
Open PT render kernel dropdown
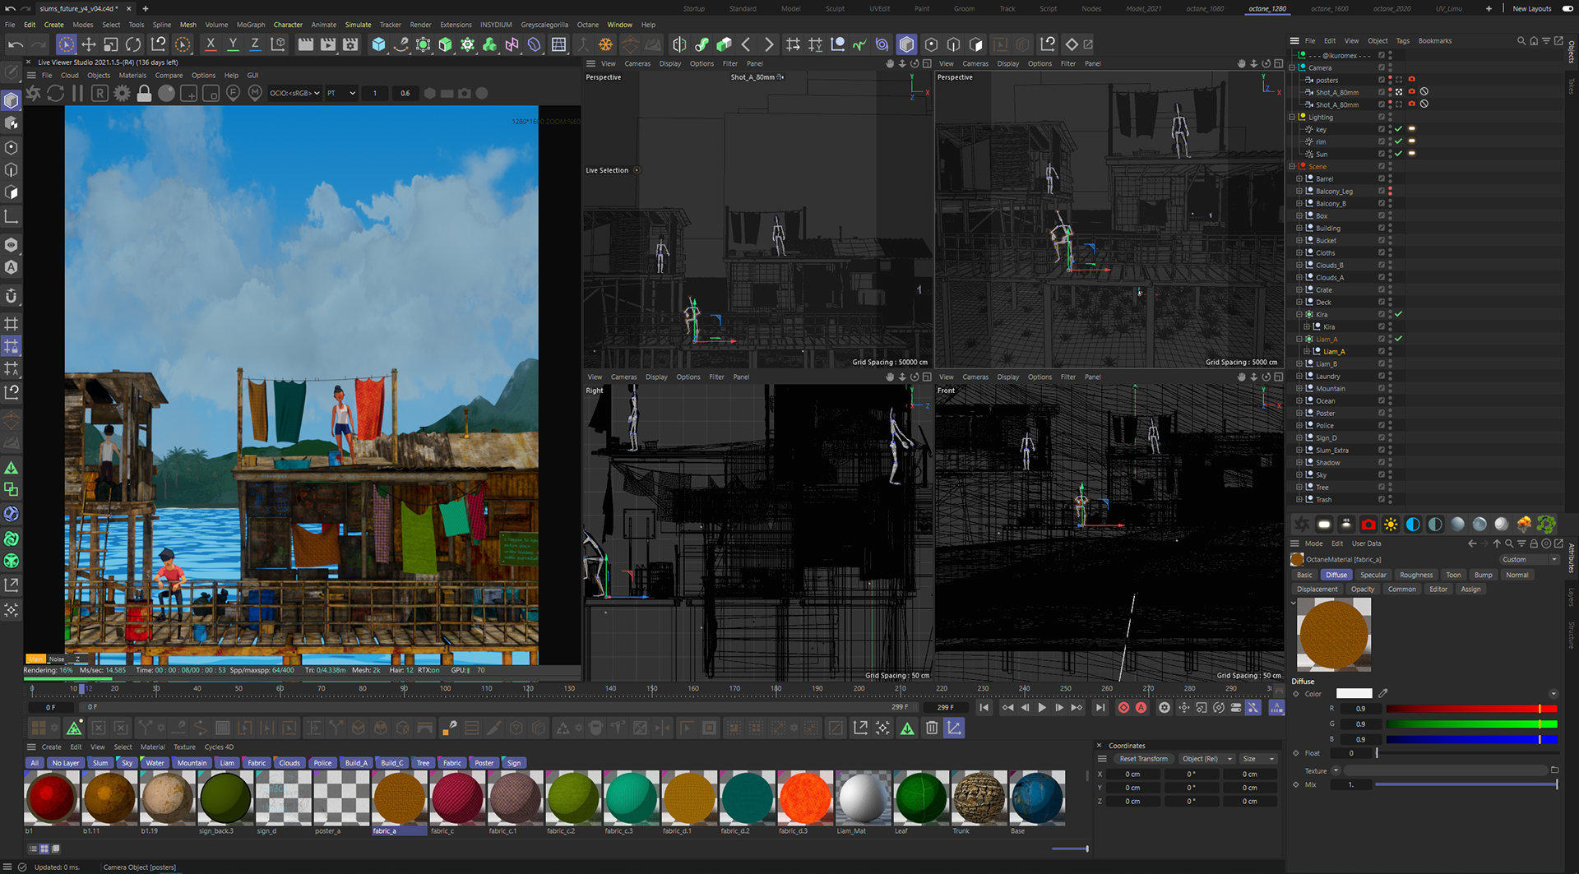click(341, 93)
